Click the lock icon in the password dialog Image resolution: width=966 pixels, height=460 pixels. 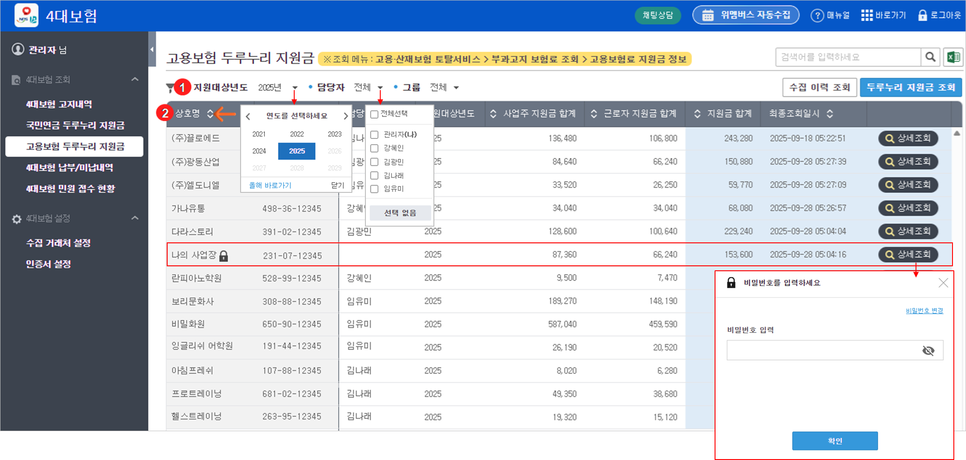(731, 282)
